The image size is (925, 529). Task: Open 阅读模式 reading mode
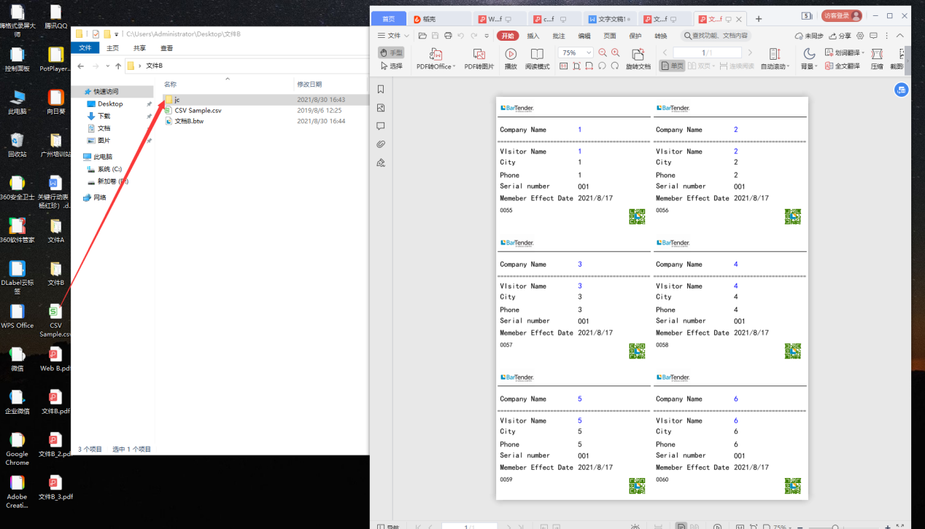(537, 55)
